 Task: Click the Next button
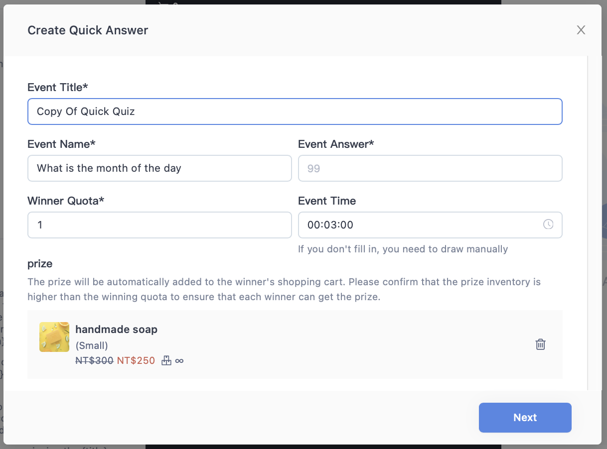tap(525, 418)
